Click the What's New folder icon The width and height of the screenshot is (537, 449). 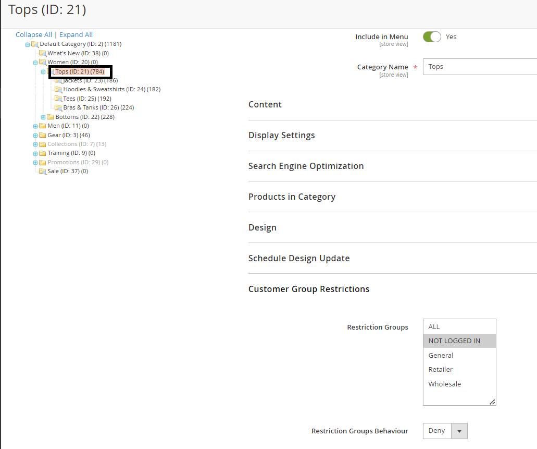point(43,53)
